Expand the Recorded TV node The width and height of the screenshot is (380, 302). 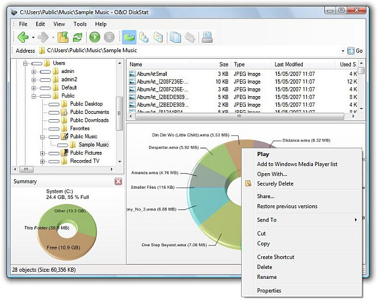click(42, 161)
